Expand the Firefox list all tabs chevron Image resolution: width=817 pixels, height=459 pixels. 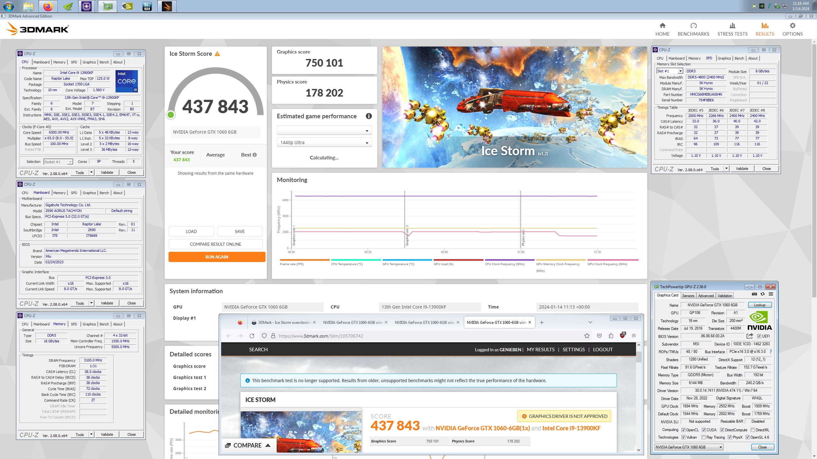pyautogui.click(x=590, y=323)
